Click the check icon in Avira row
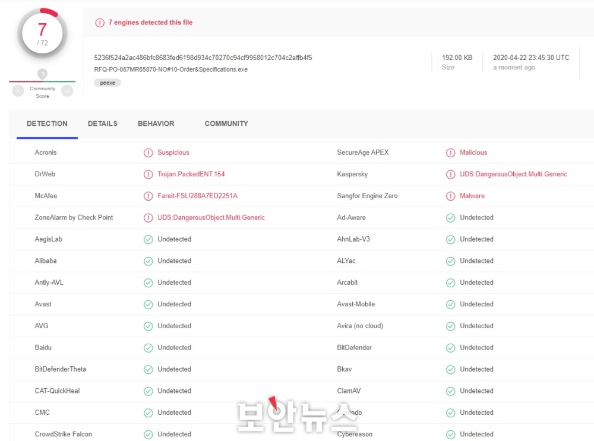This screenshot has width=594, height=441. coord(450,326)
